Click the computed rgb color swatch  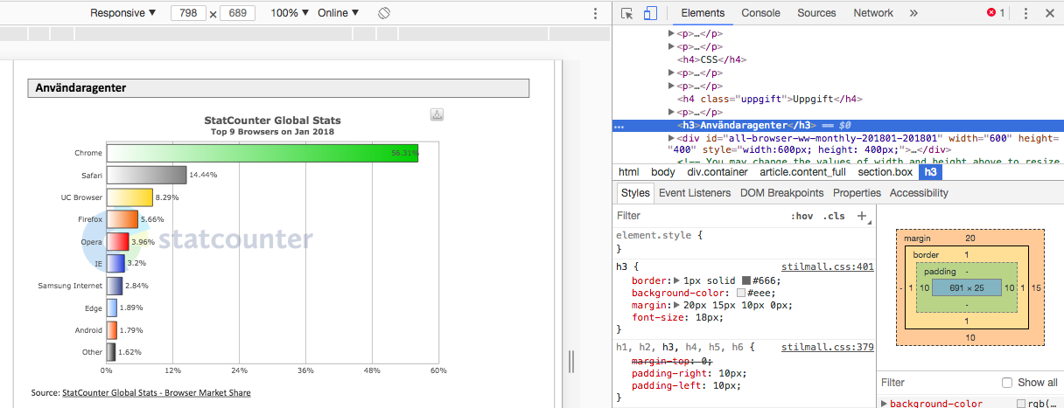1021,404
